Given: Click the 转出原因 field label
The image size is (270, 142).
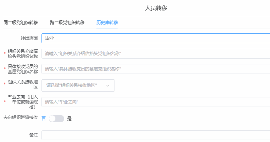Looking at the screenshot, I should (x=29, y=38).
